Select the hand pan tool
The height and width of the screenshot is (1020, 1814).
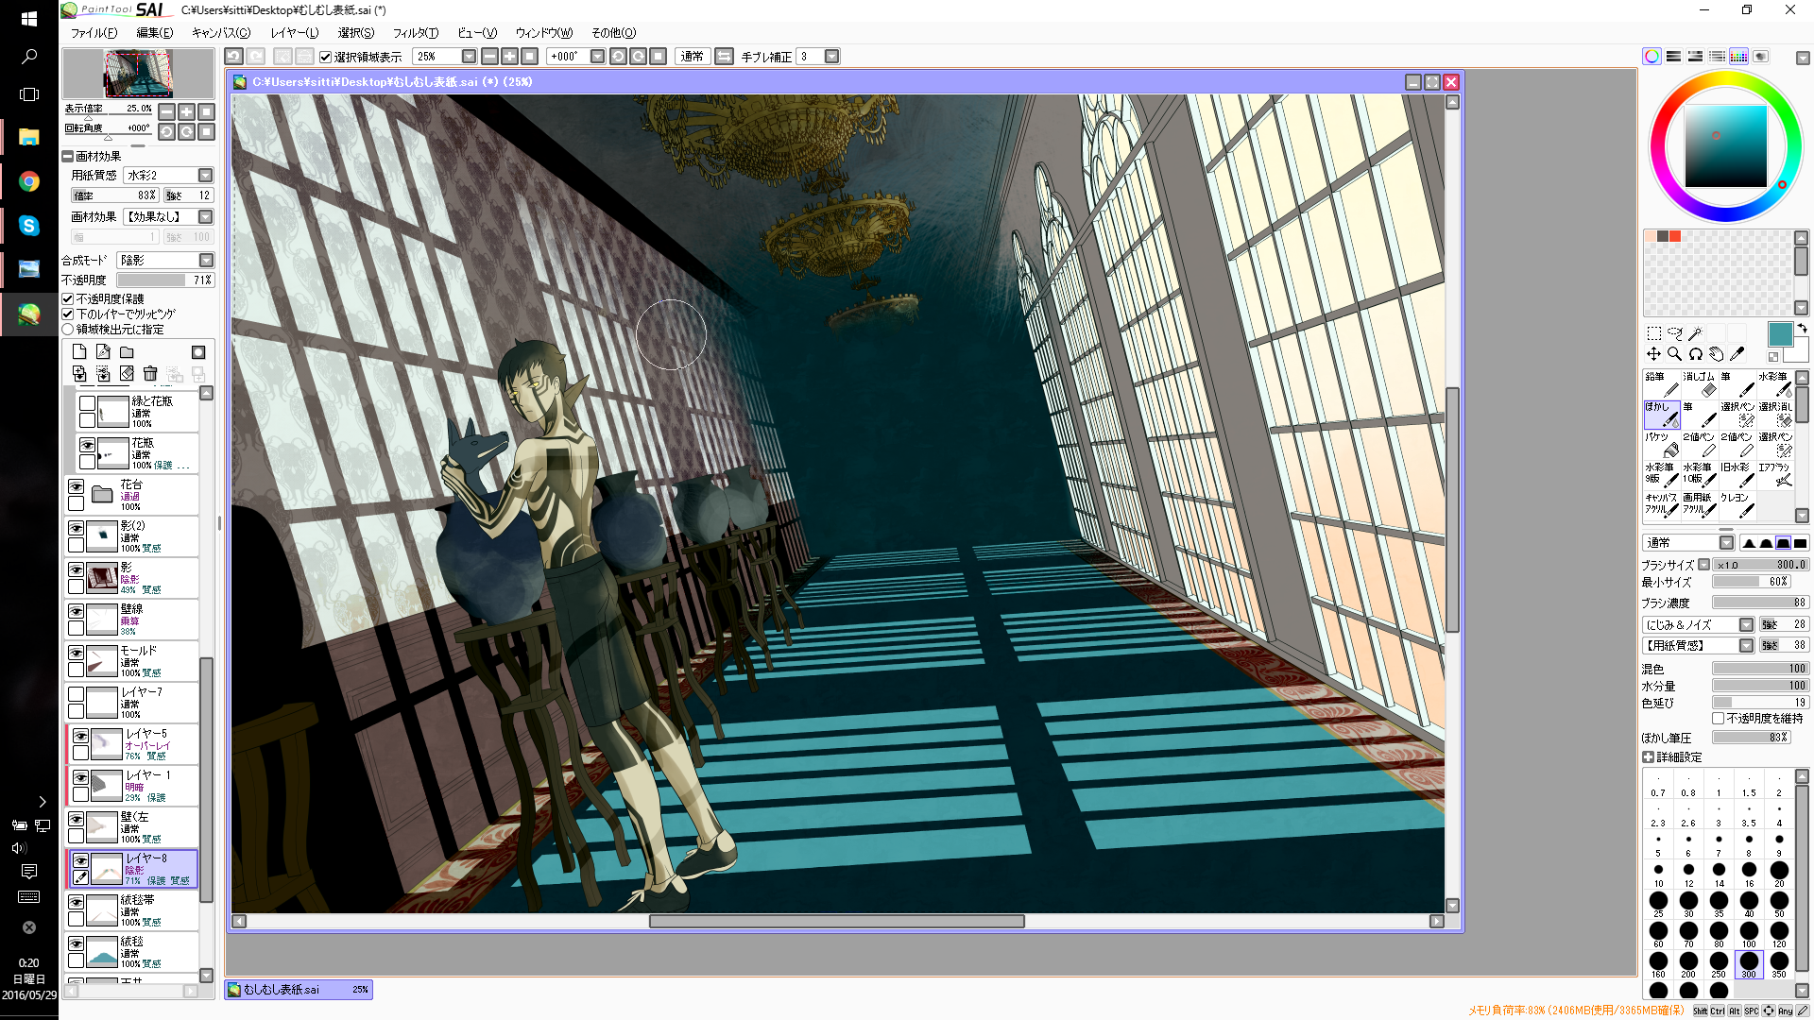pos(1716,354)
